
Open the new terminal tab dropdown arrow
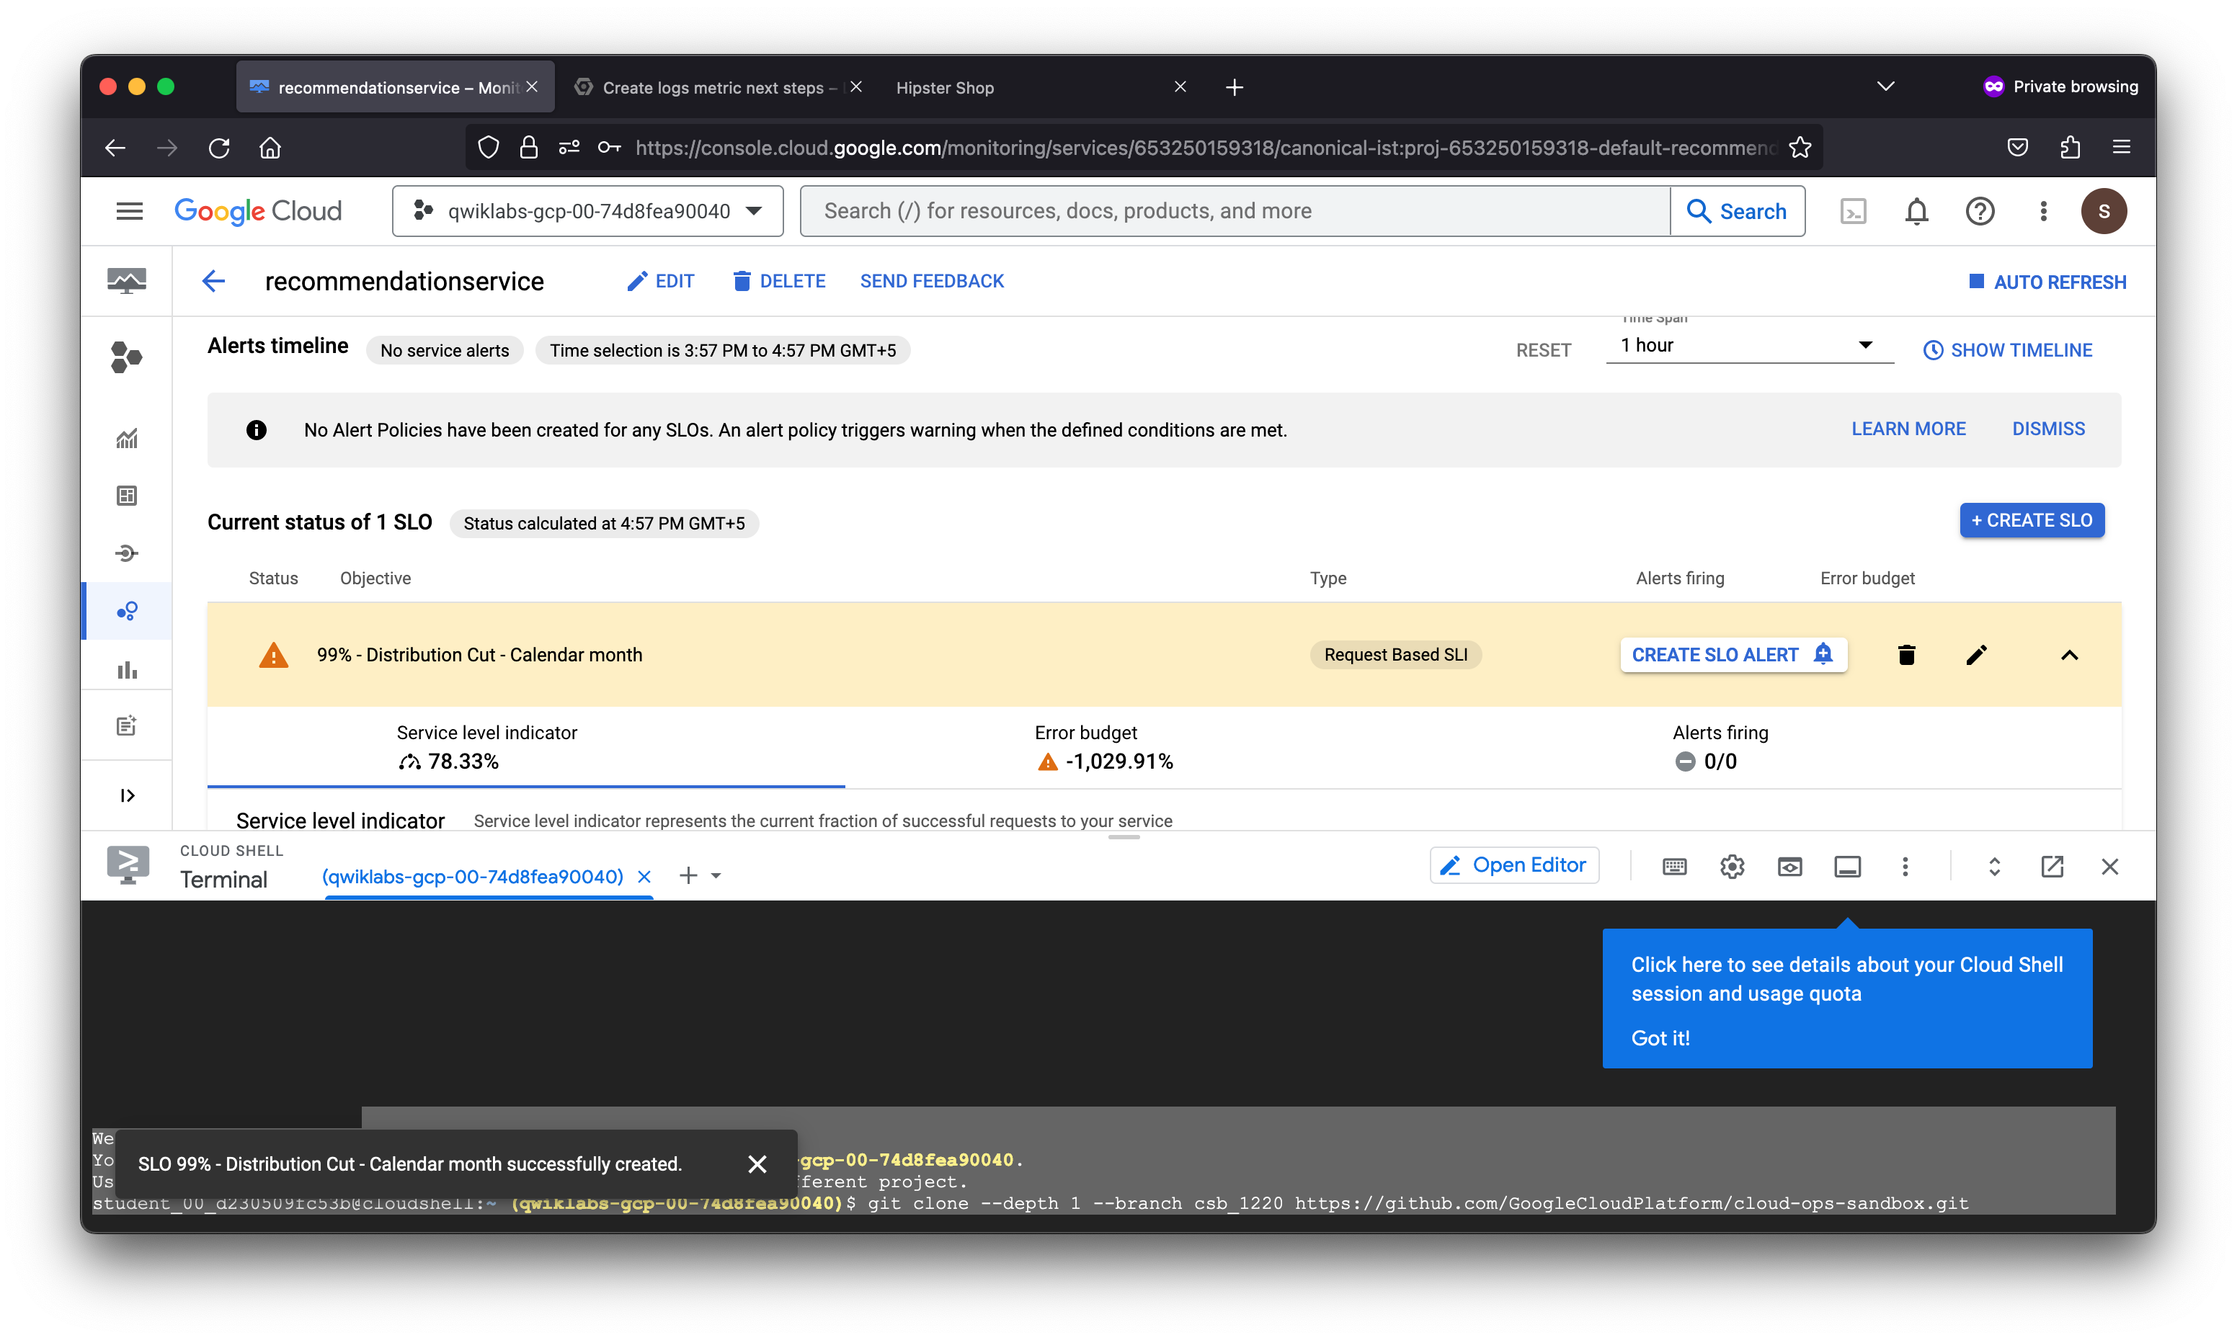click(x=716, y=876)
